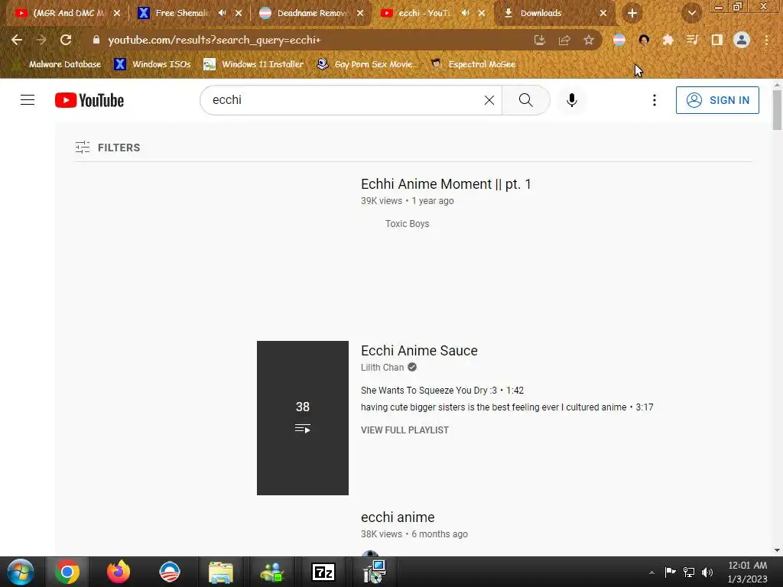This screenshot has height=587, width=783.
Task: Mute the ecchi YouTube tab speaker icon
Action: click(466, 13)
